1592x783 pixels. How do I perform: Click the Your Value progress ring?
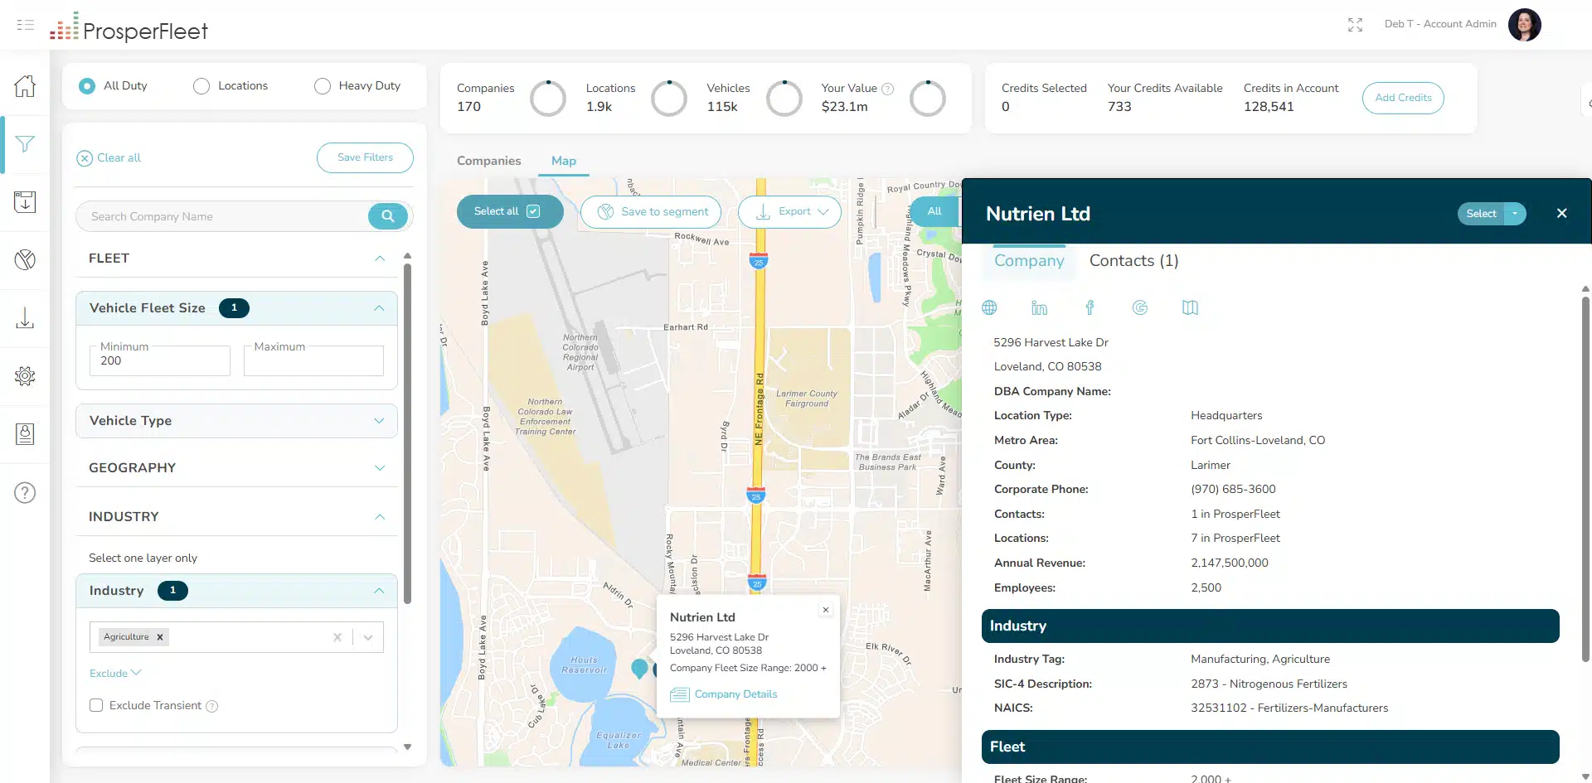[928, 99]
